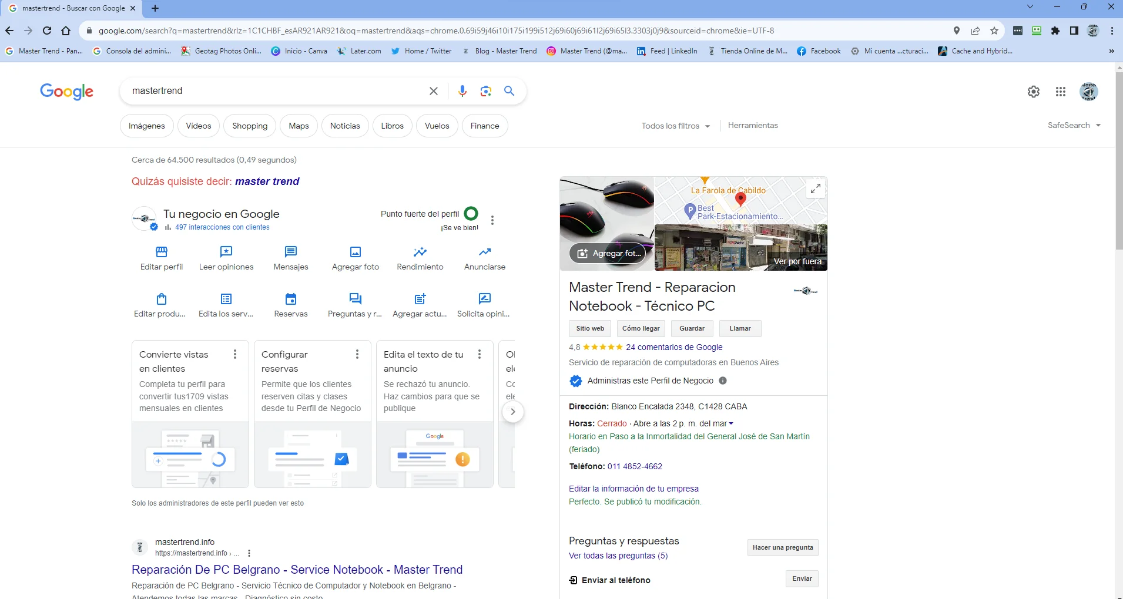Image resolution: width=1123 pixels, height=599 pixels.
Task: Open Mensajes icon
Action: (291, 252)
